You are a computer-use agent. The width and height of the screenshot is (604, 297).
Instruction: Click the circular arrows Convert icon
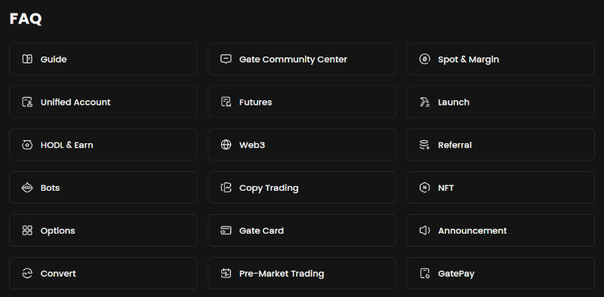click(27, 274)
